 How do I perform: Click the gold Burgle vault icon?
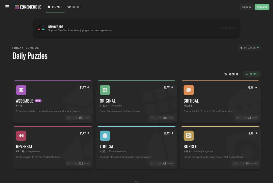[x=189, y=136]
